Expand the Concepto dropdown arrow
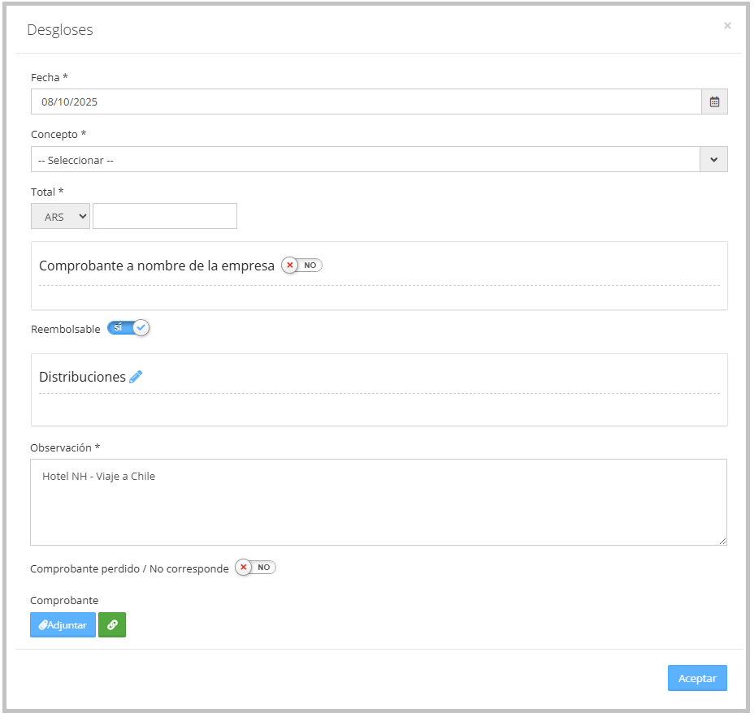The width and height of the screenshot is (754, 717). (713, 160)
